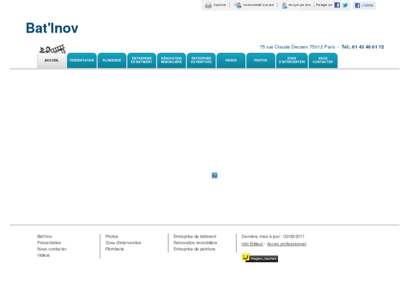The image size is (410, 307).
Task: Click the footer Zone d'intervention link
Action: click(123, 243)
